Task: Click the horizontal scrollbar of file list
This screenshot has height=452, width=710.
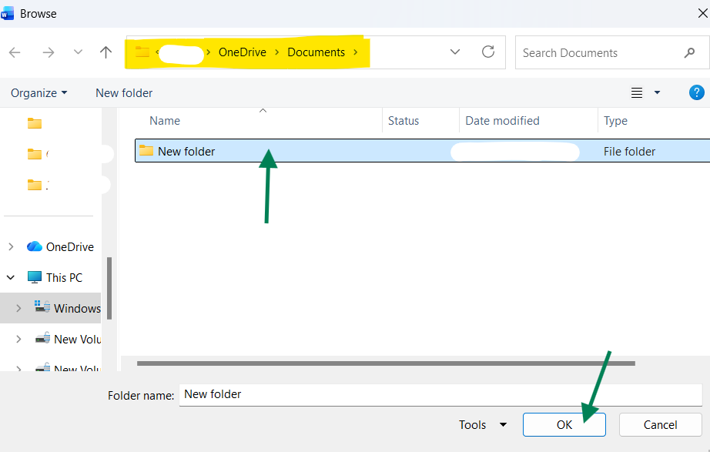Action: pos(386,363)
